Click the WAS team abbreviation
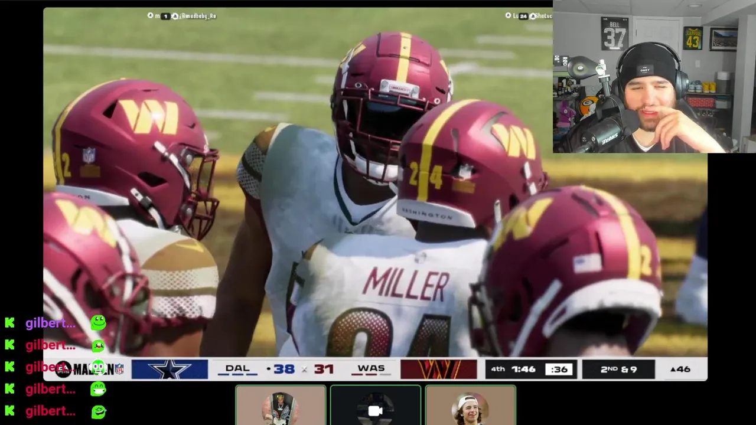The height and width of the screenshot is (425, 756). pos(371,368)
